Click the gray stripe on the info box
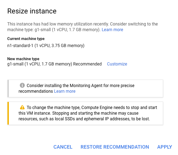Screen dimensions: 178x155 pos(8,88)
